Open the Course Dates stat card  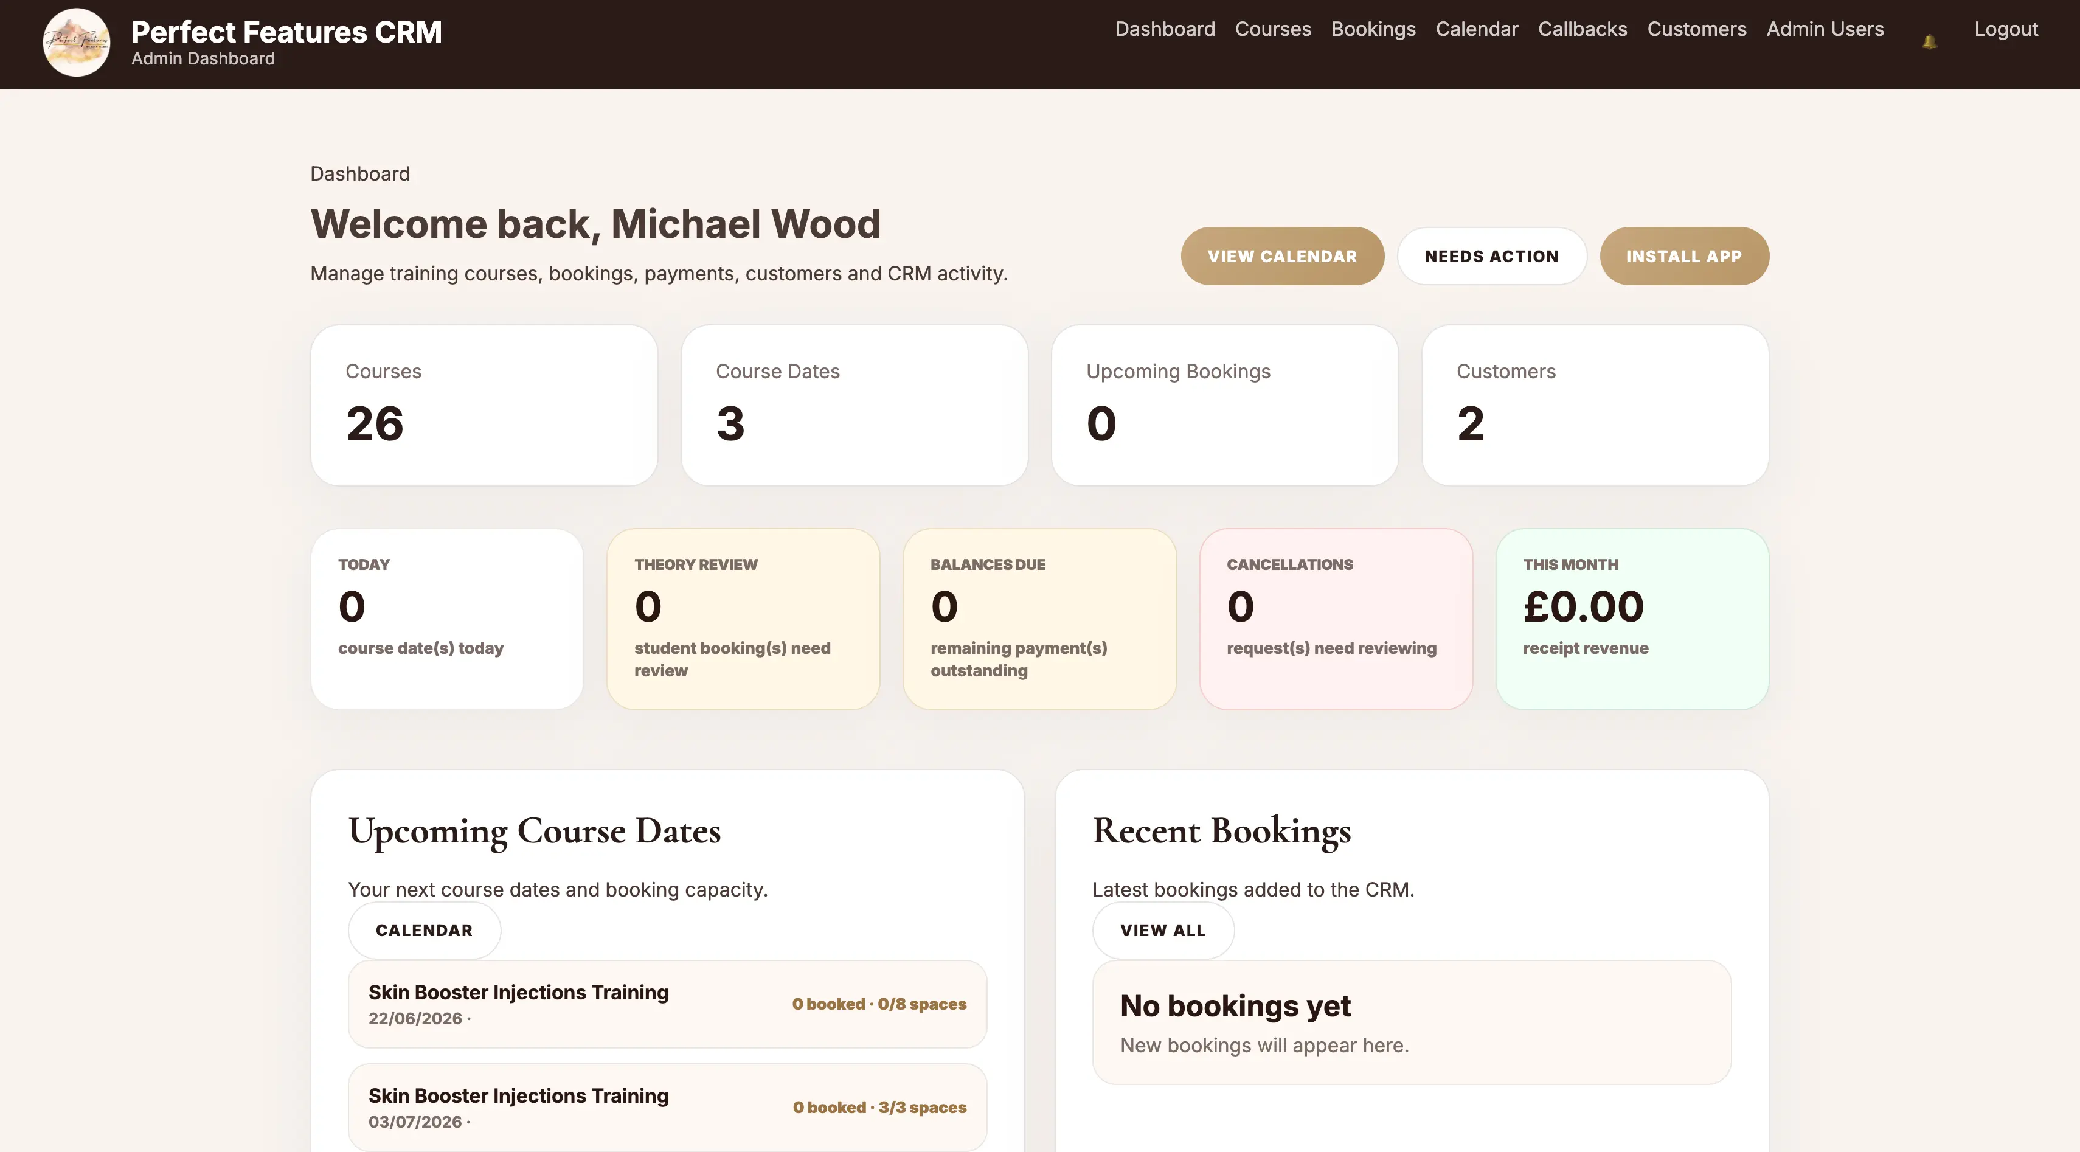[855, 405]
